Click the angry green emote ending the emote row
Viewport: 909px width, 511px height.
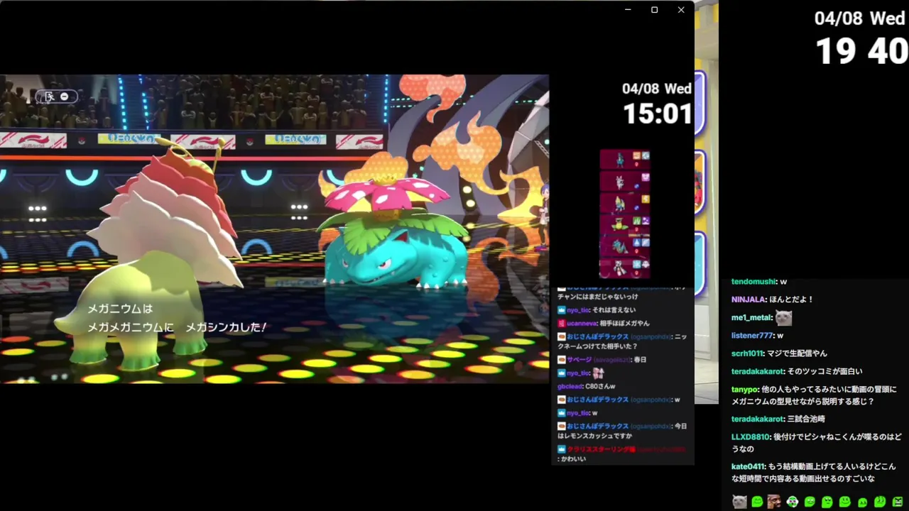click(898, 502)
